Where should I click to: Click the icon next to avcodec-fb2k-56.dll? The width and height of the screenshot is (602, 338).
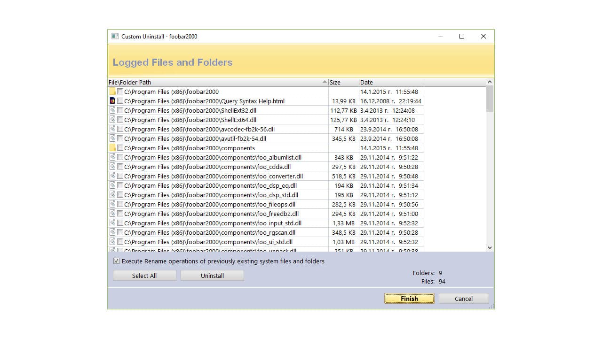coord(112,129)
